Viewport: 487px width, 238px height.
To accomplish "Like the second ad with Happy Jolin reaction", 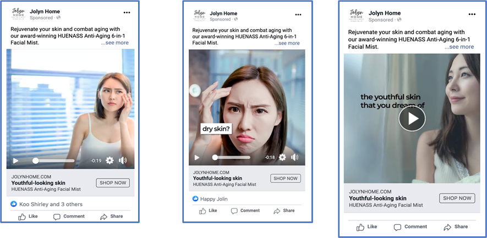I will tap(208, 211).
